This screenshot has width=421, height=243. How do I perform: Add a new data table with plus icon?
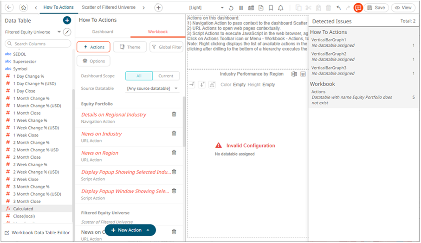67,20
